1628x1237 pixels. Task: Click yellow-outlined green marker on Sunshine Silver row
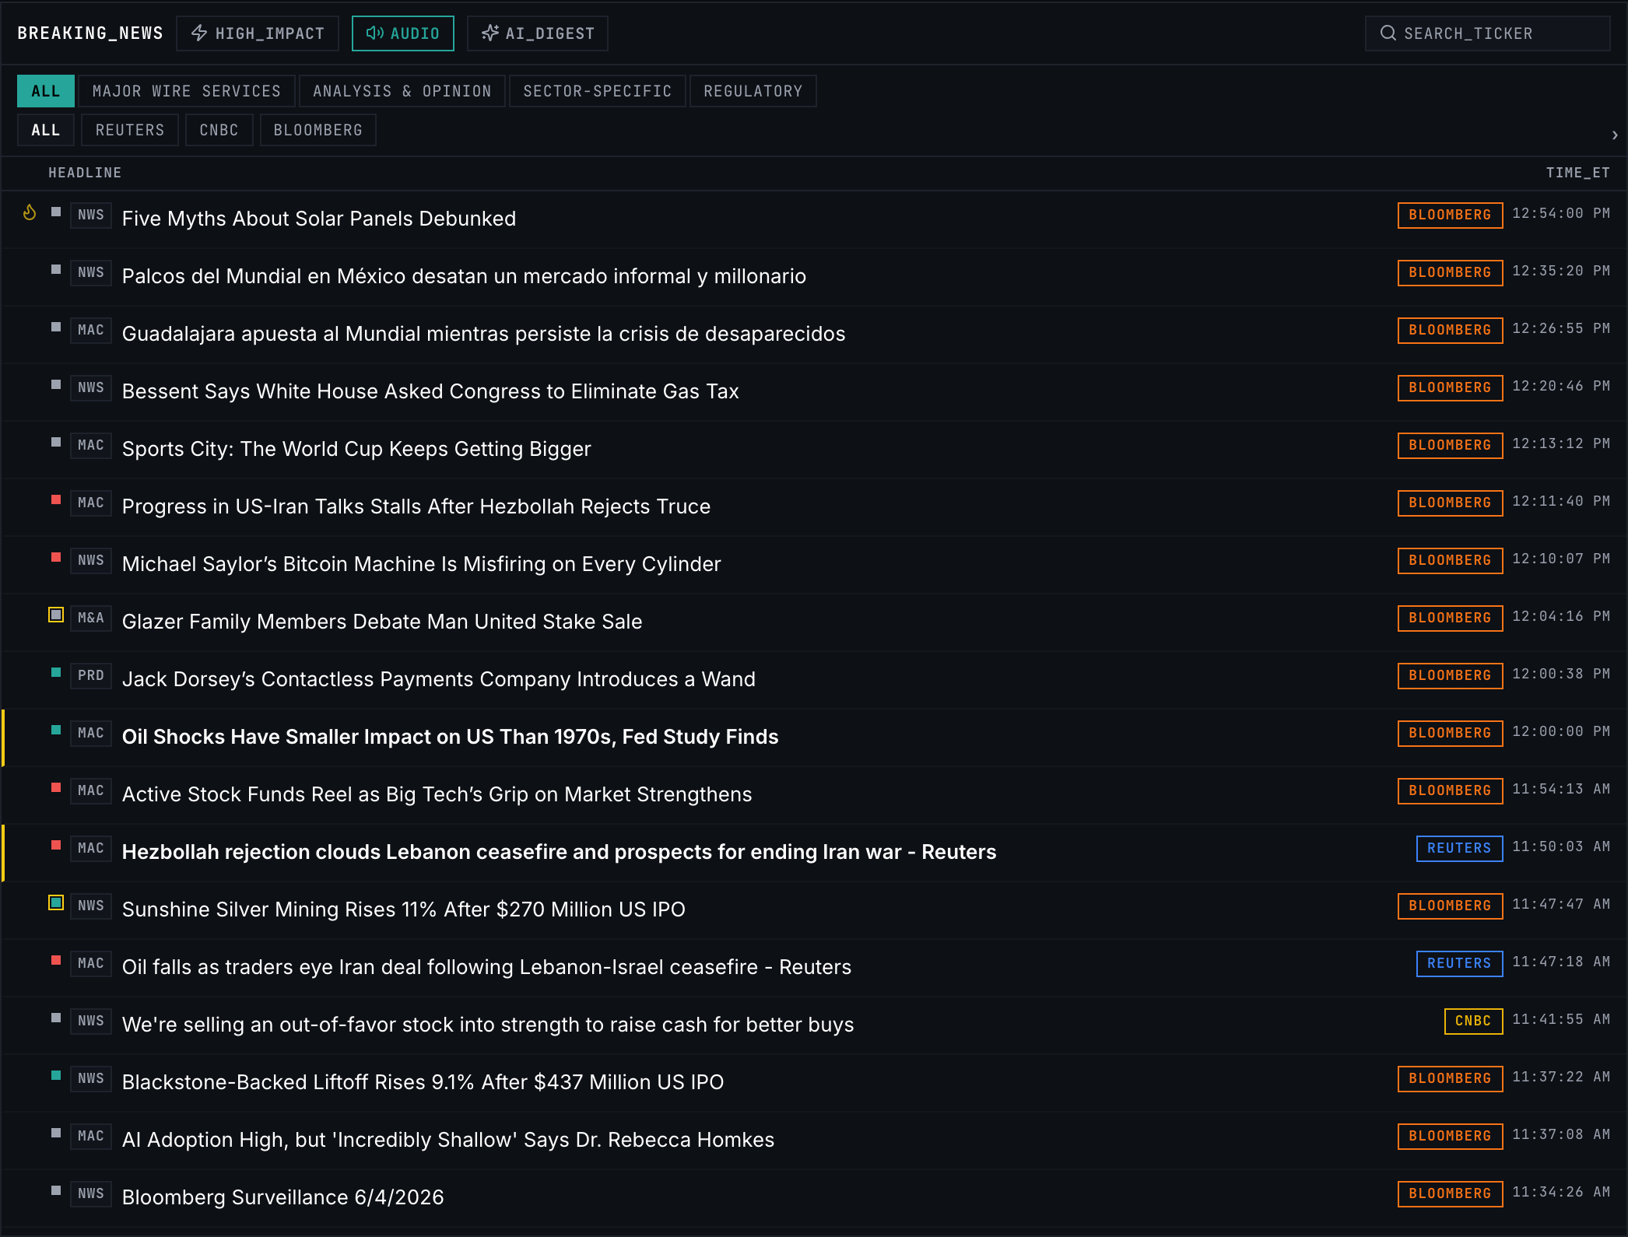pyautogui.click(x=56, y=902)
